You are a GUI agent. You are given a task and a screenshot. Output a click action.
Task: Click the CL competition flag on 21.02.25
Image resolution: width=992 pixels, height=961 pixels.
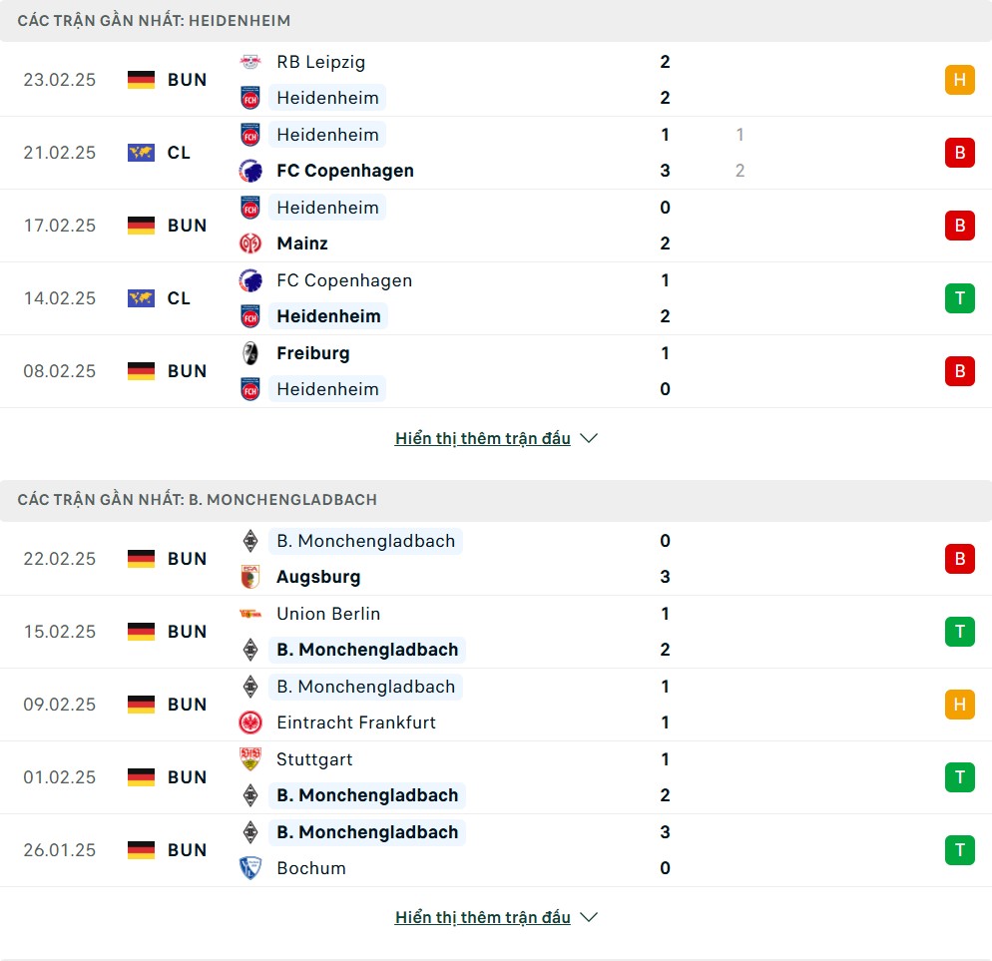[141, 153]
